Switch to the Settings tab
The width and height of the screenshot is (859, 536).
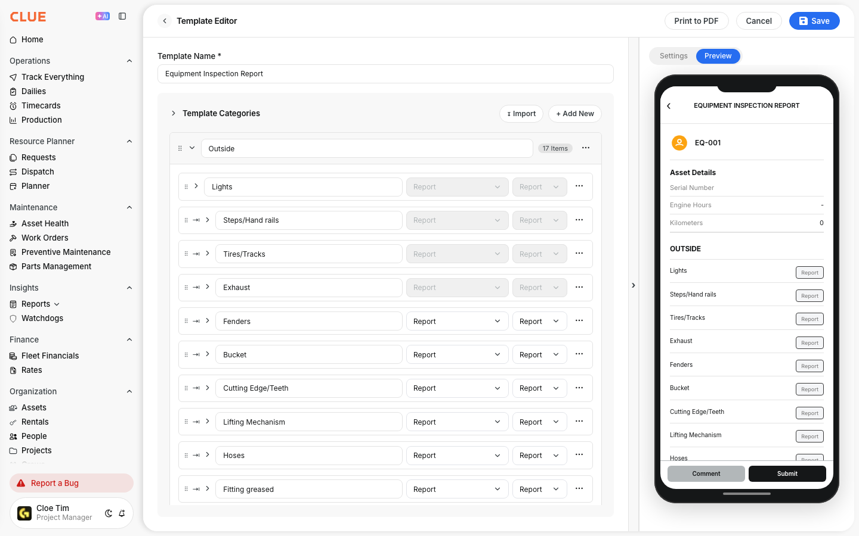(x=673, y=56)
